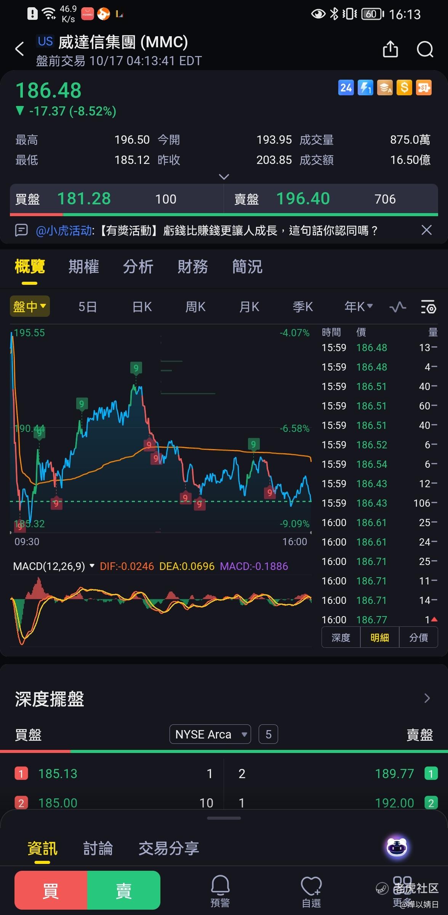Open the share icon
Screen dimensions: 448x915
pyautogui.click(x=390, y=49)
